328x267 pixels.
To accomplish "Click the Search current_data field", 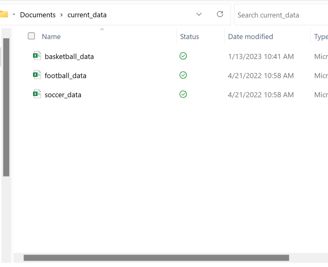I will (x=281, y=15).
